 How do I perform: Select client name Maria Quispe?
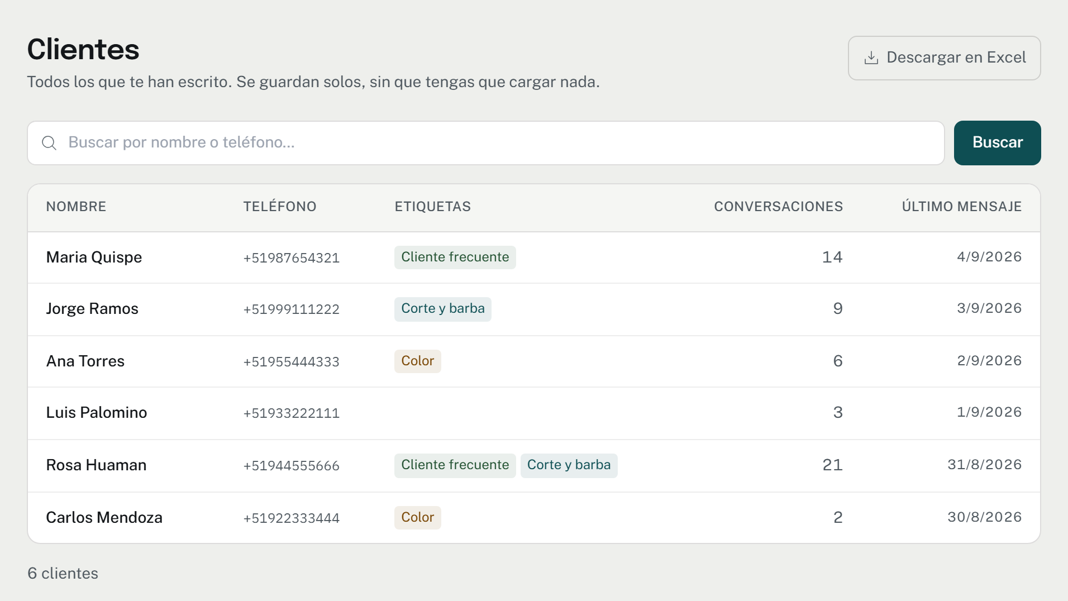(x=94, y=257)
